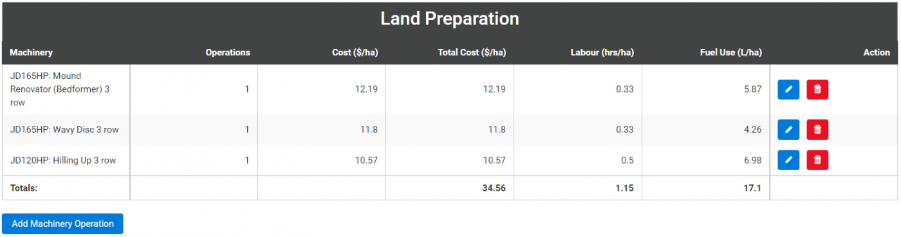Image resolution: width=901 pixels, height=237 pixels.
Task: Select Cost value 10.57 in Cost column
Action: click(x=366, y=160)
